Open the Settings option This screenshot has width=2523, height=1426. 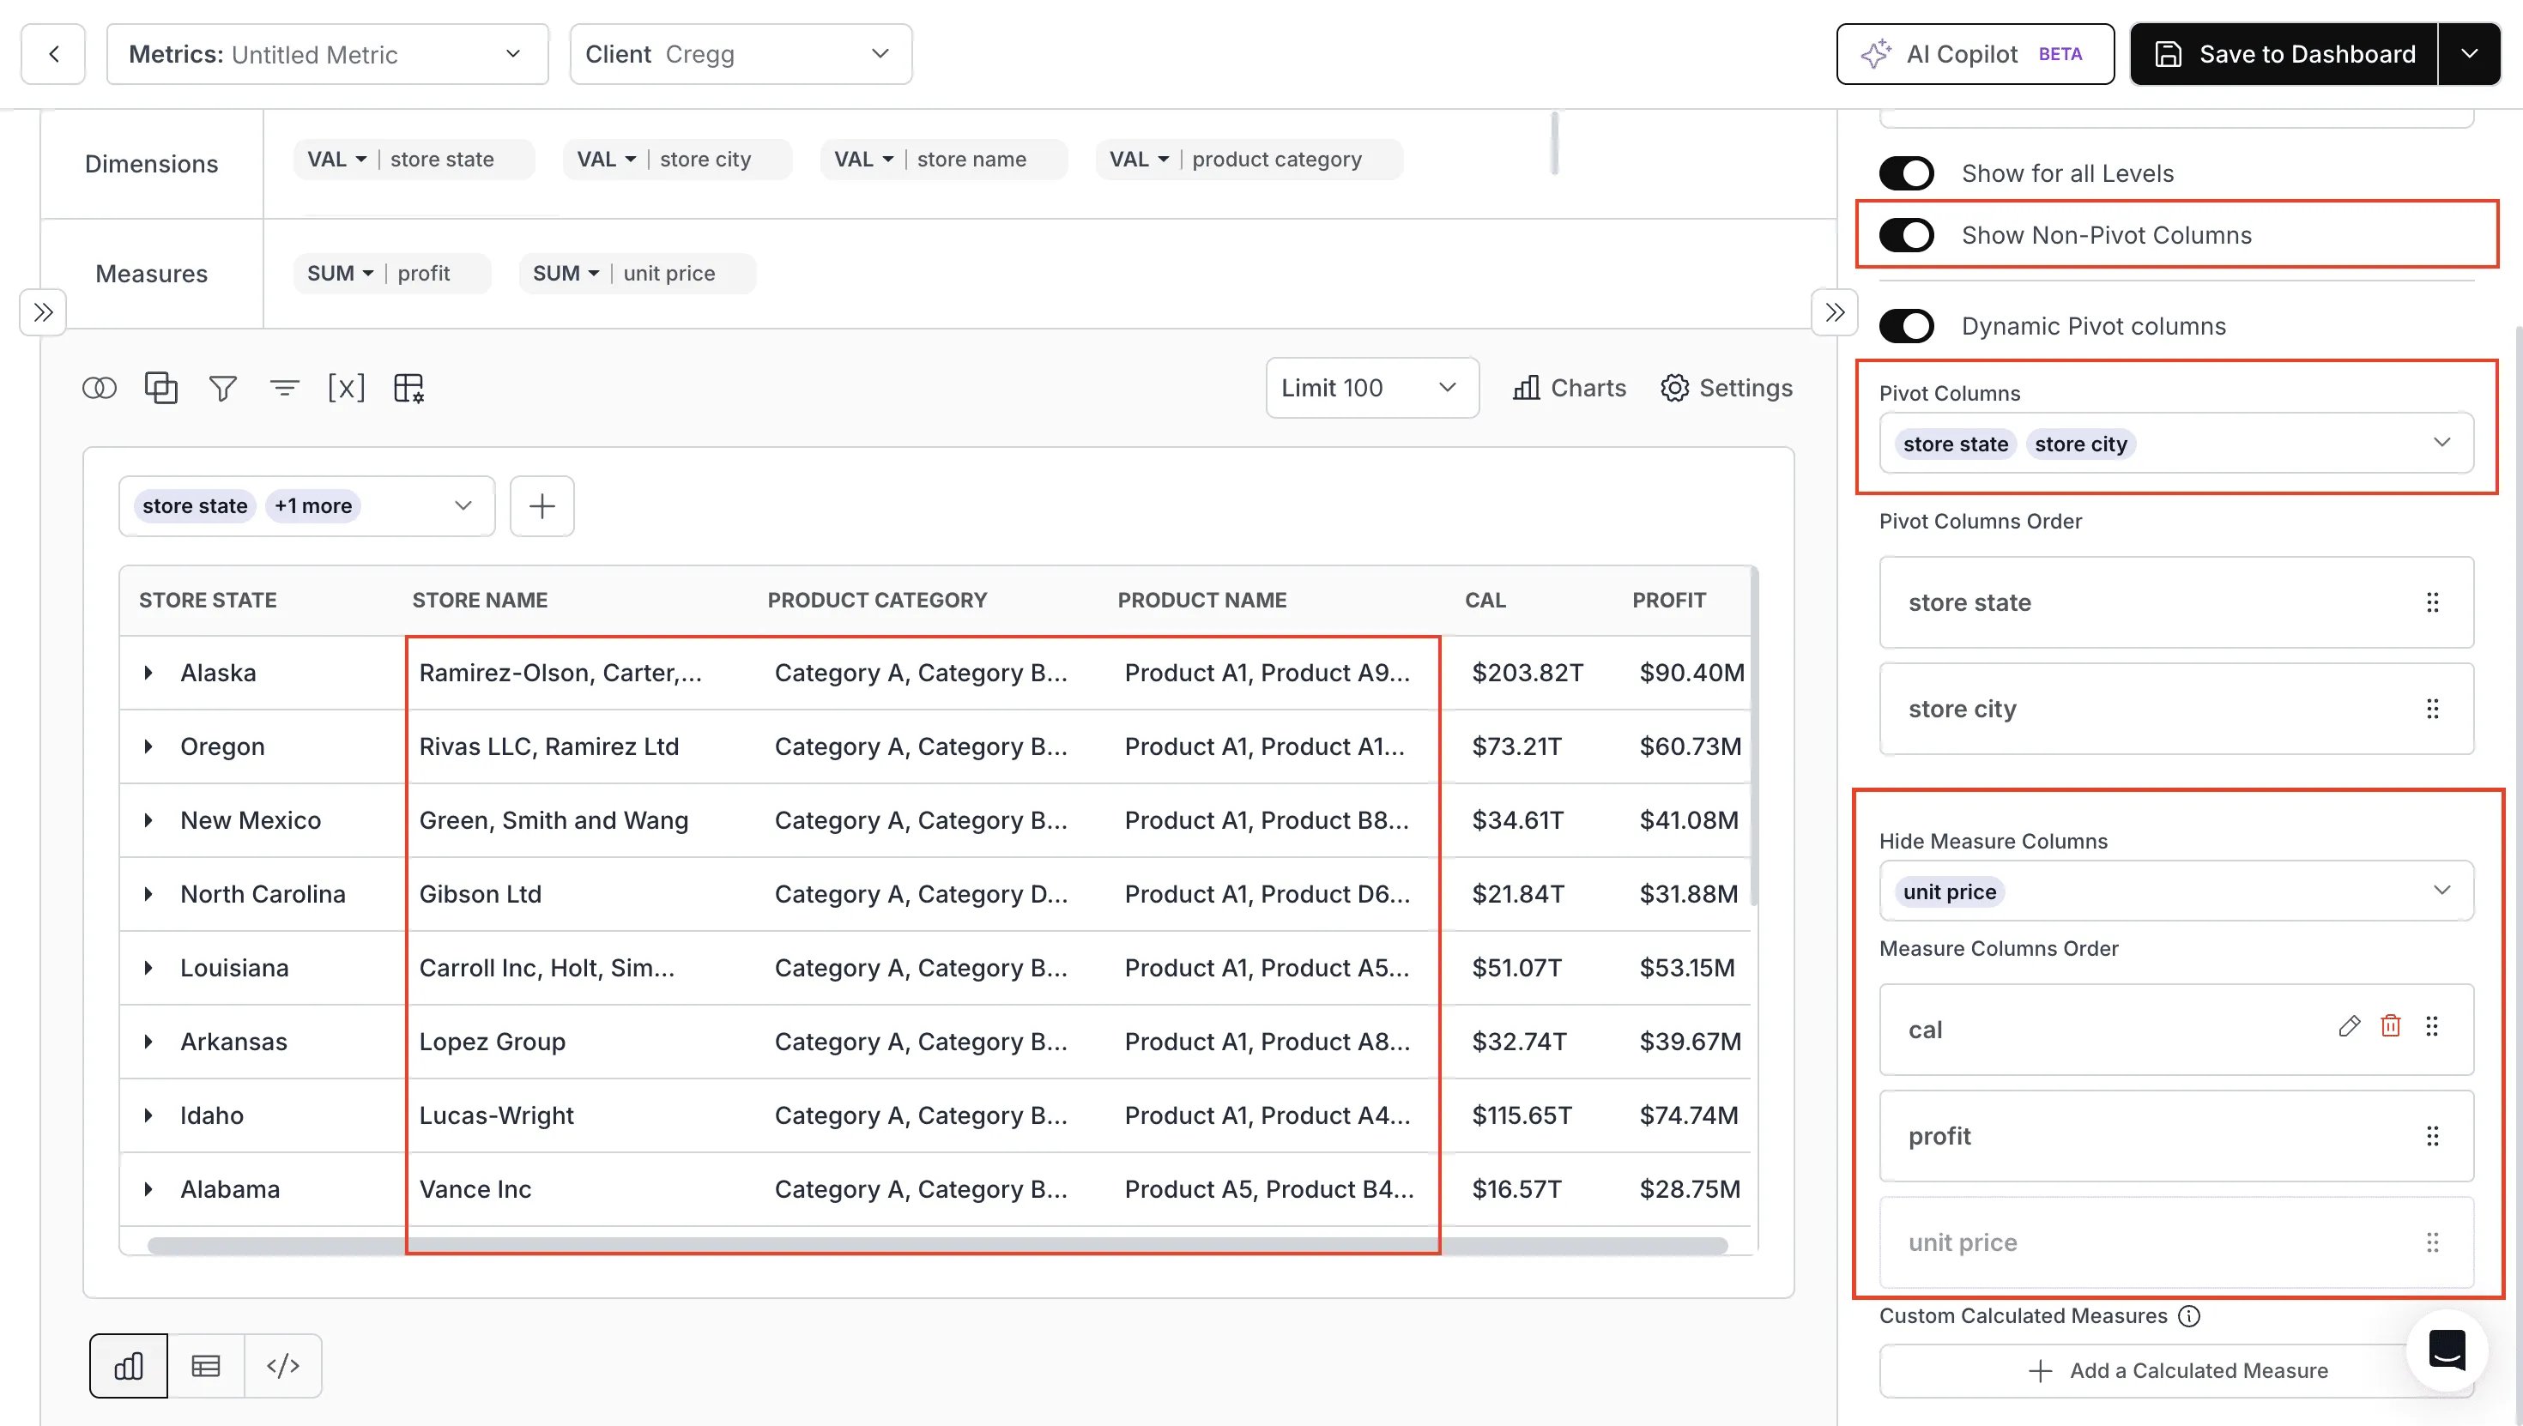1727,388
